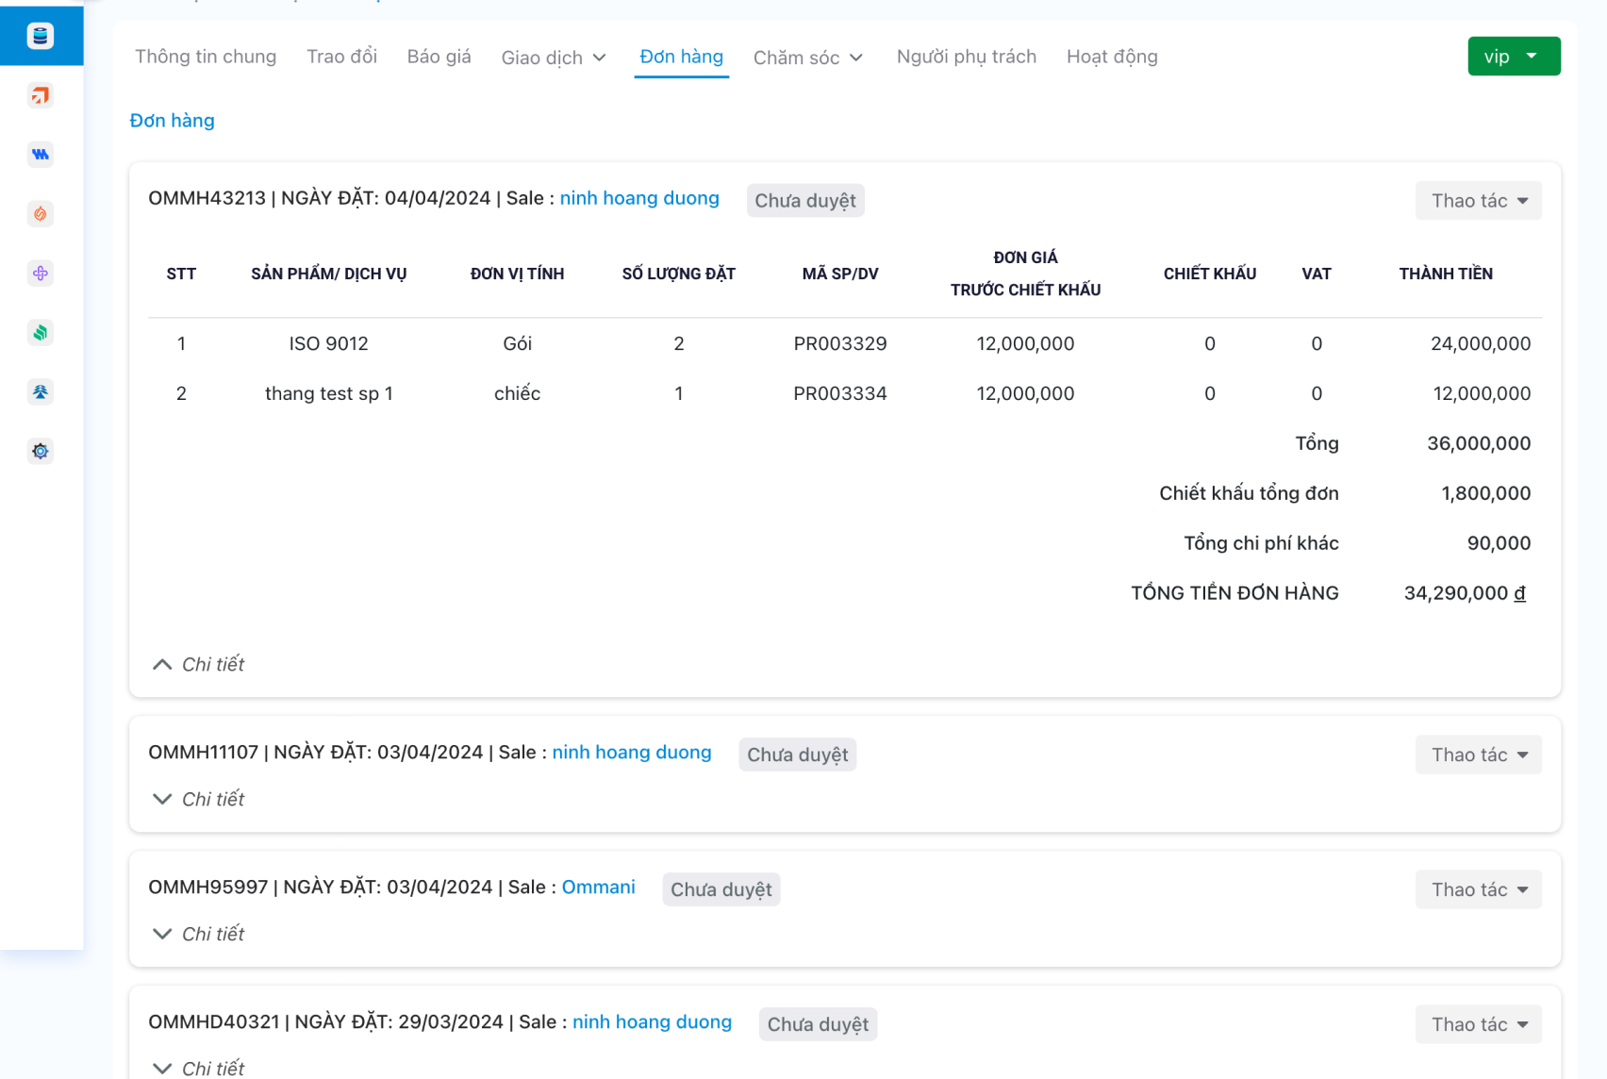Click the blue pine tree sidebar icon

tap(40, 392)
